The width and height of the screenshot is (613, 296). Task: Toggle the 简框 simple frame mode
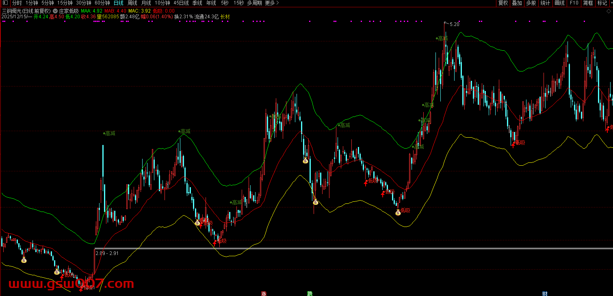click(588, 3)
